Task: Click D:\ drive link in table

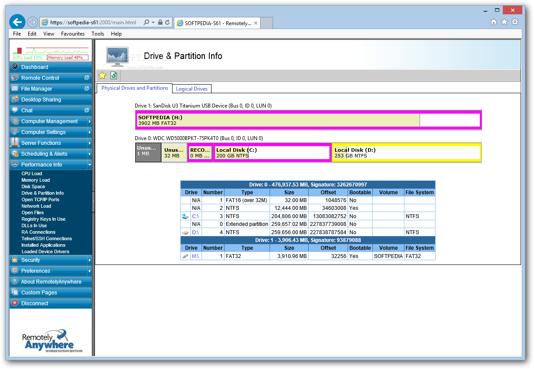Action: [195, 232]
